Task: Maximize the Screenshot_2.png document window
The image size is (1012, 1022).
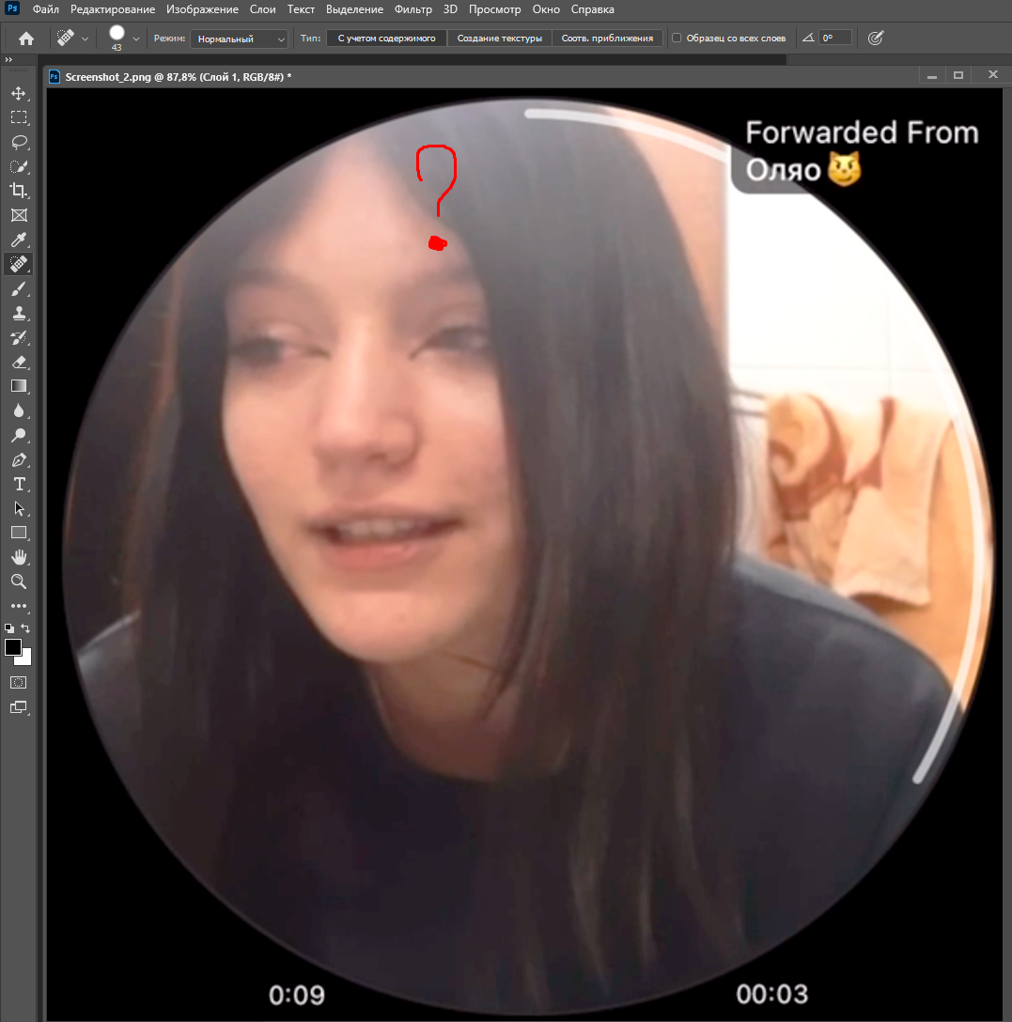Action: coord(958,75)
